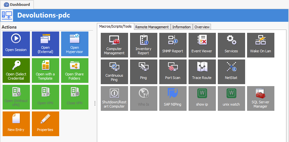This screenshot has width=289, height=142.
Task: Select the Open Hypervisor tile
Action: point(74,43)
